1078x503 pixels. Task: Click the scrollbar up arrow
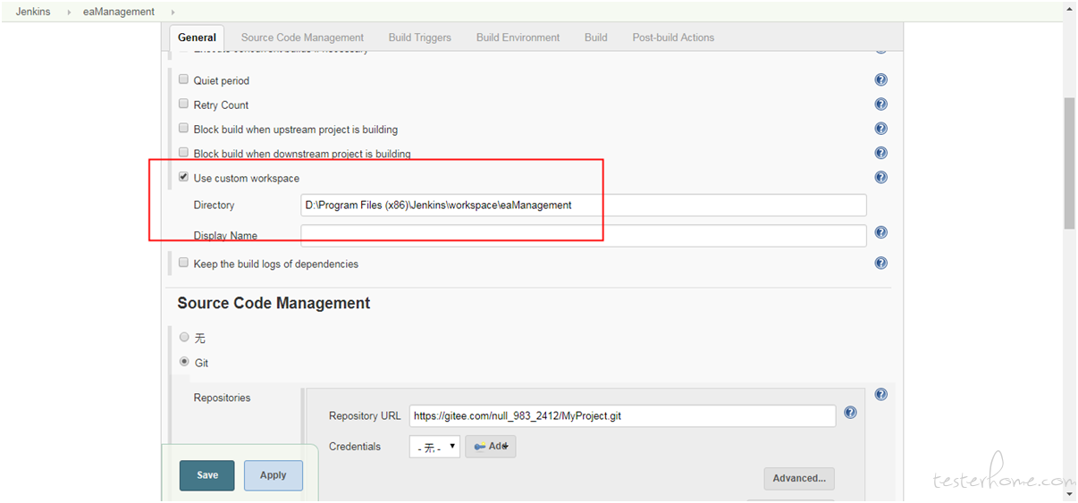(x=1070, y=7)
